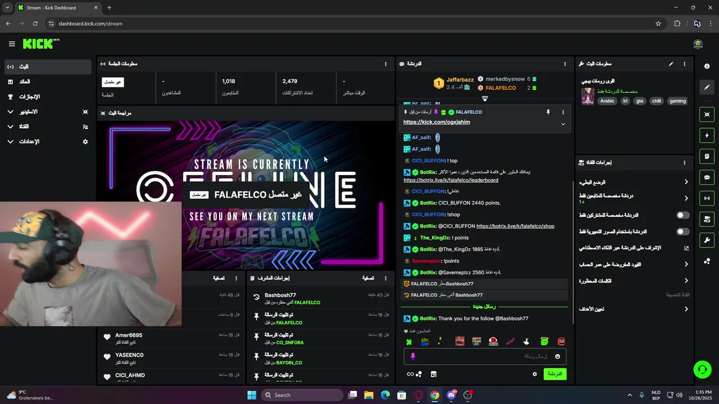Click the chat bubble icon in right sidebar
This screenshot has width=719, height=404.
pos(707,177)
